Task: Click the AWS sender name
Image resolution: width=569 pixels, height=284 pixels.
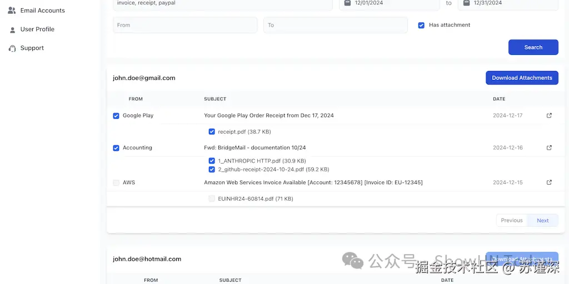Action: [x=129, y=182]
